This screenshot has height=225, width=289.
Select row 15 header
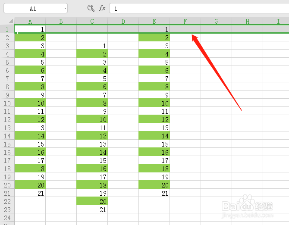pyautogui.click(x=7, y=144)
